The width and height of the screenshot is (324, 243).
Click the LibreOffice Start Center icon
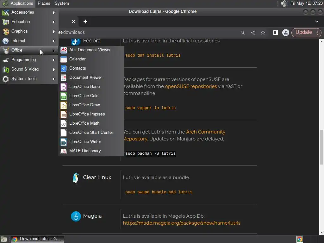[x=63, y=133]
